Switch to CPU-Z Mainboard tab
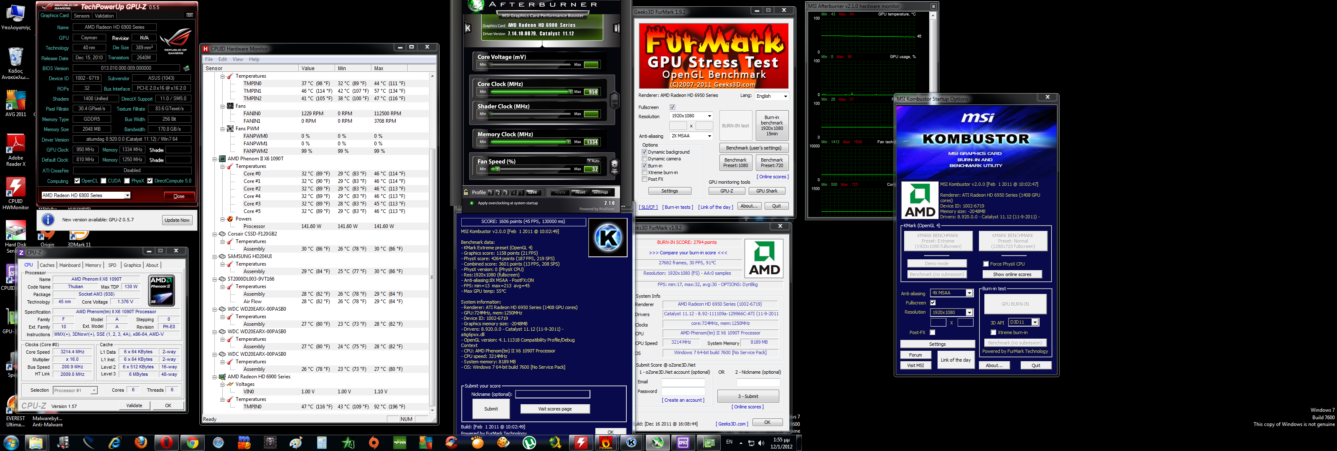 pos(69,265)
